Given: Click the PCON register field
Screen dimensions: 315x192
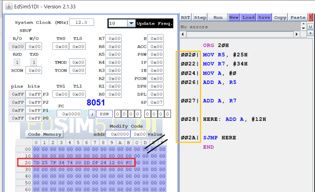Looking at the screenshot, I should 156,78.
